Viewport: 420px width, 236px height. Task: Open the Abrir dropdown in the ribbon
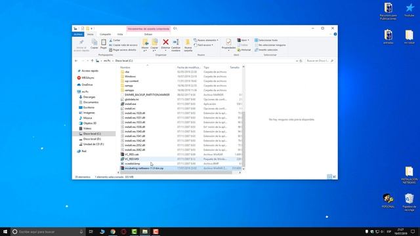point(243,40)
